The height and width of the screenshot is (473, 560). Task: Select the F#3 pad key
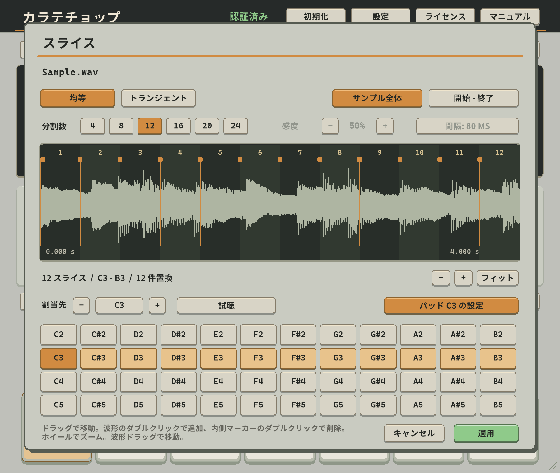pos(298,358)
